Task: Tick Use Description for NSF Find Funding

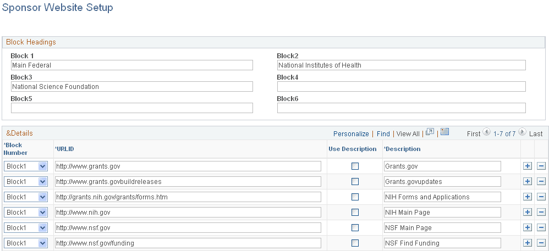Action: click(x=355, y=243)
